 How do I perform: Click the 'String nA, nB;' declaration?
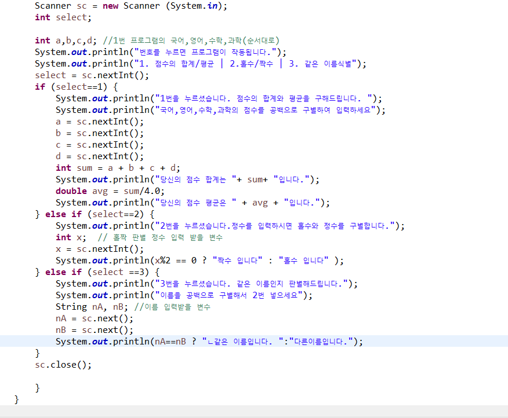[x=92, y=307]
